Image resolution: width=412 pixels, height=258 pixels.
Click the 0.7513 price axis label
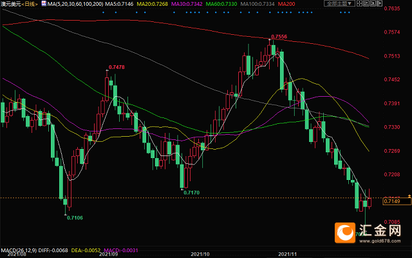[x=392, y=56]
